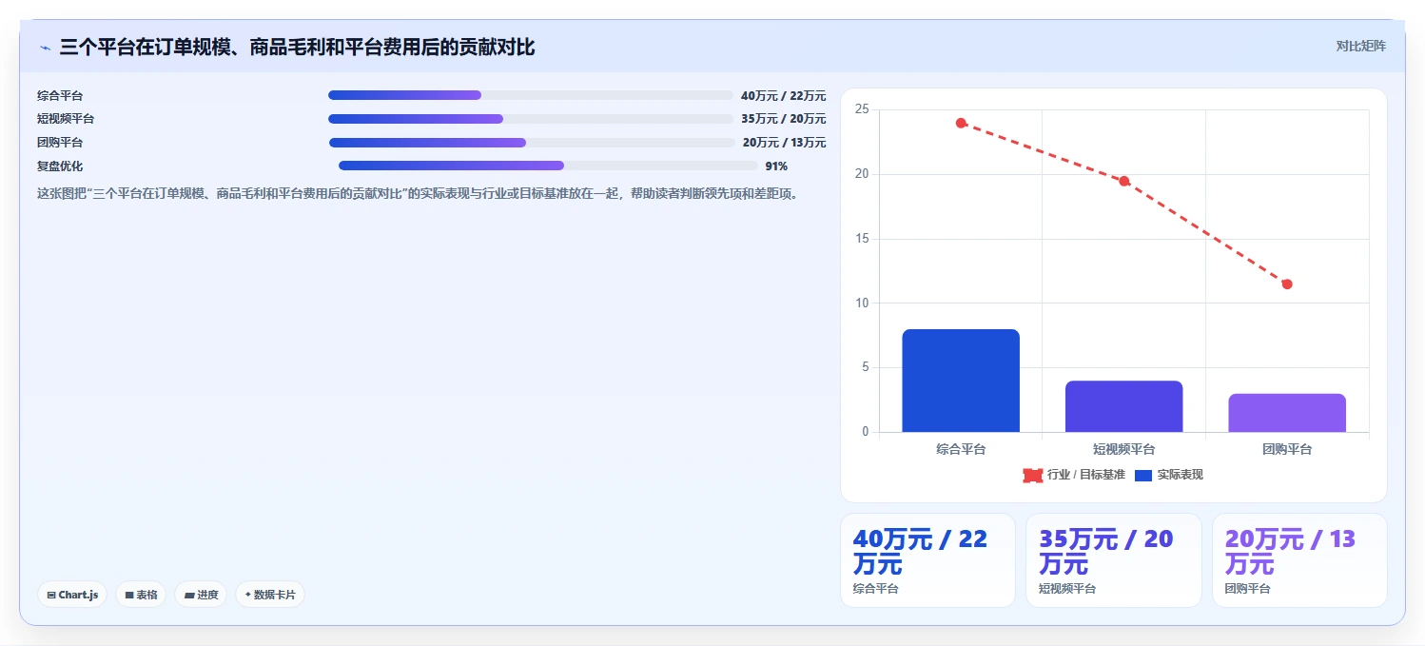The height and width of the screenshot is (646, 1425).
Task: Toggle the 行业 / 目标基准 legend item
Action: 1074,475
